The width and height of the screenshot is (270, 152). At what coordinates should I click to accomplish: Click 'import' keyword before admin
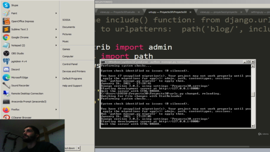point(130,47)
